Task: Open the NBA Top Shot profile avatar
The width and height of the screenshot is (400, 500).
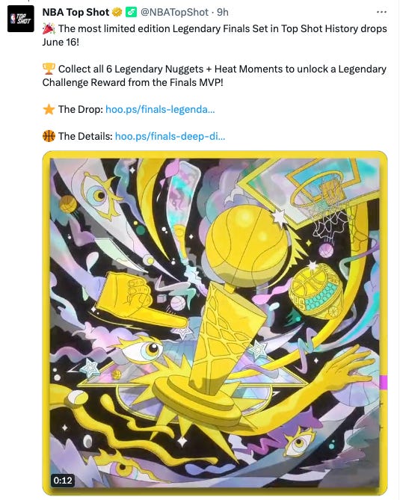Action: pos(21,19)
